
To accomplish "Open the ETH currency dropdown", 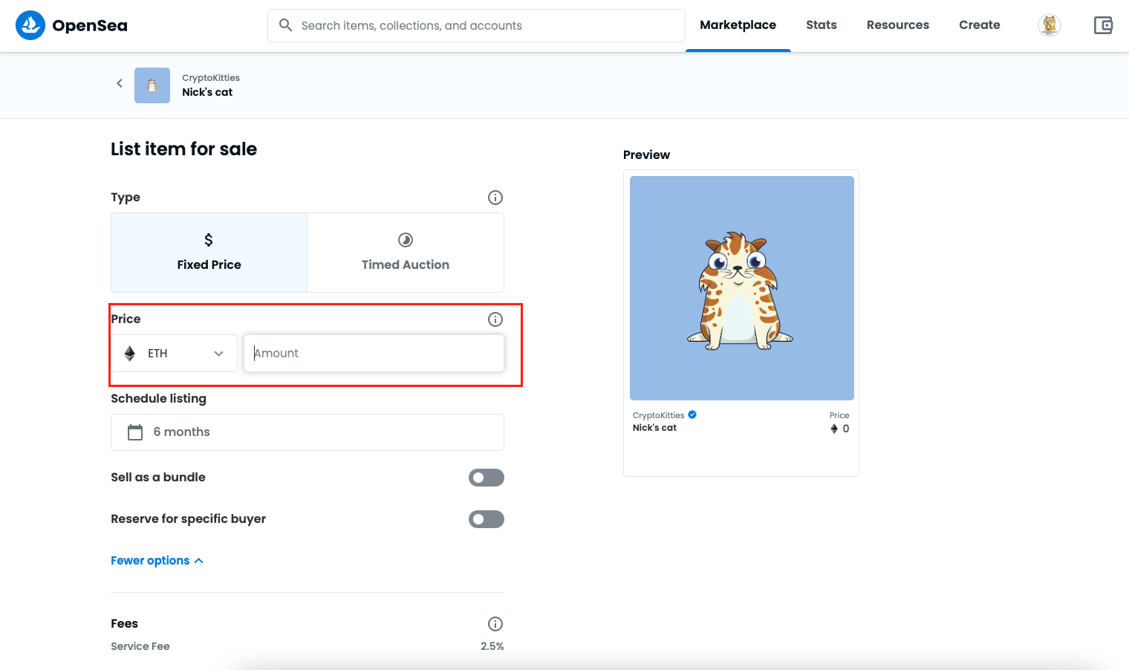I will coord(174,354).
